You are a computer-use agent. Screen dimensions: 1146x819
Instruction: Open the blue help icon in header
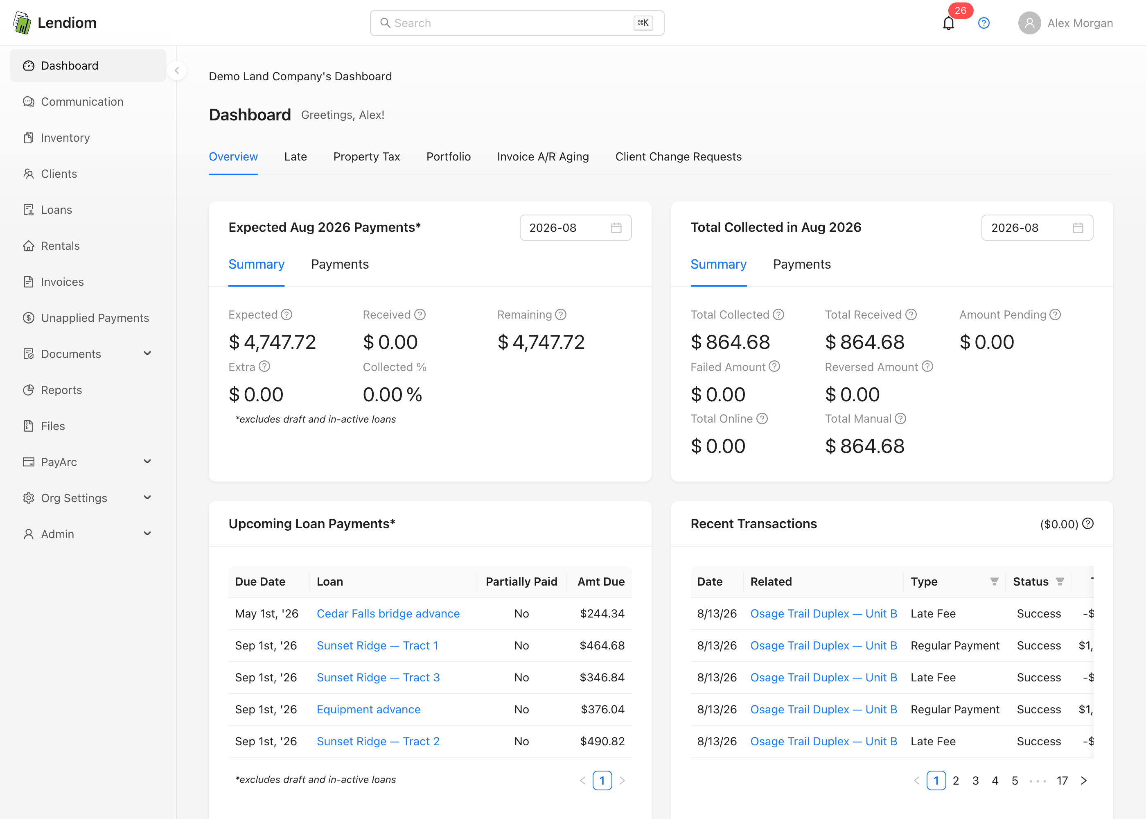tap(984, 23)
